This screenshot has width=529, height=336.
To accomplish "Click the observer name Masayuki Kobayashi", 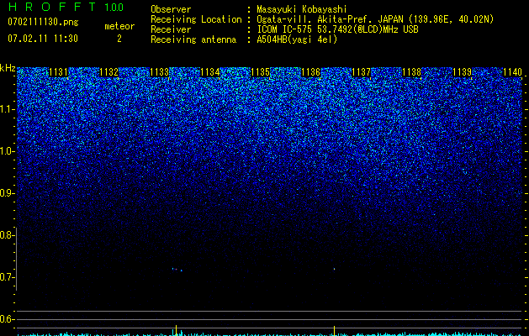I will click(x=302, y=9).
